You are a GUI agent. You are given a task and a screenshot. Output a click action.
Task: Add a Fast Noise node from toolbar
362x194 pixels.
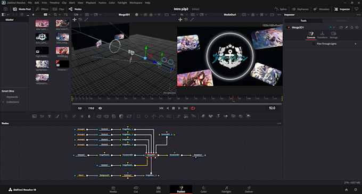[x=42, y=116]
